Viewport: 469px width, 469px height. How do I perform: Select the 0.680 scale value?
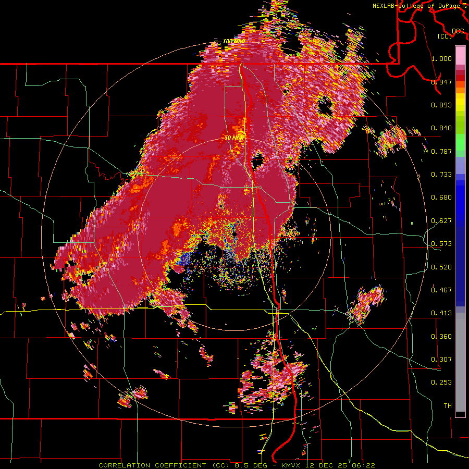point(441,198)
